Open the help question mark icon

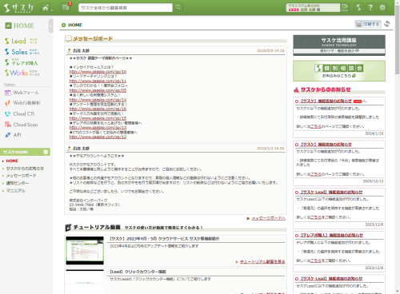click(370, 7)
